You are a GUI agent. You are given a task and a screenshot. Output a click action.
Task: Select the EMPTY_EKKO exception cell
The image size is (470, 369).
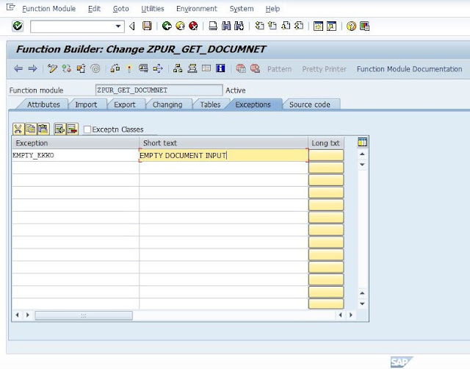(76, 155)
